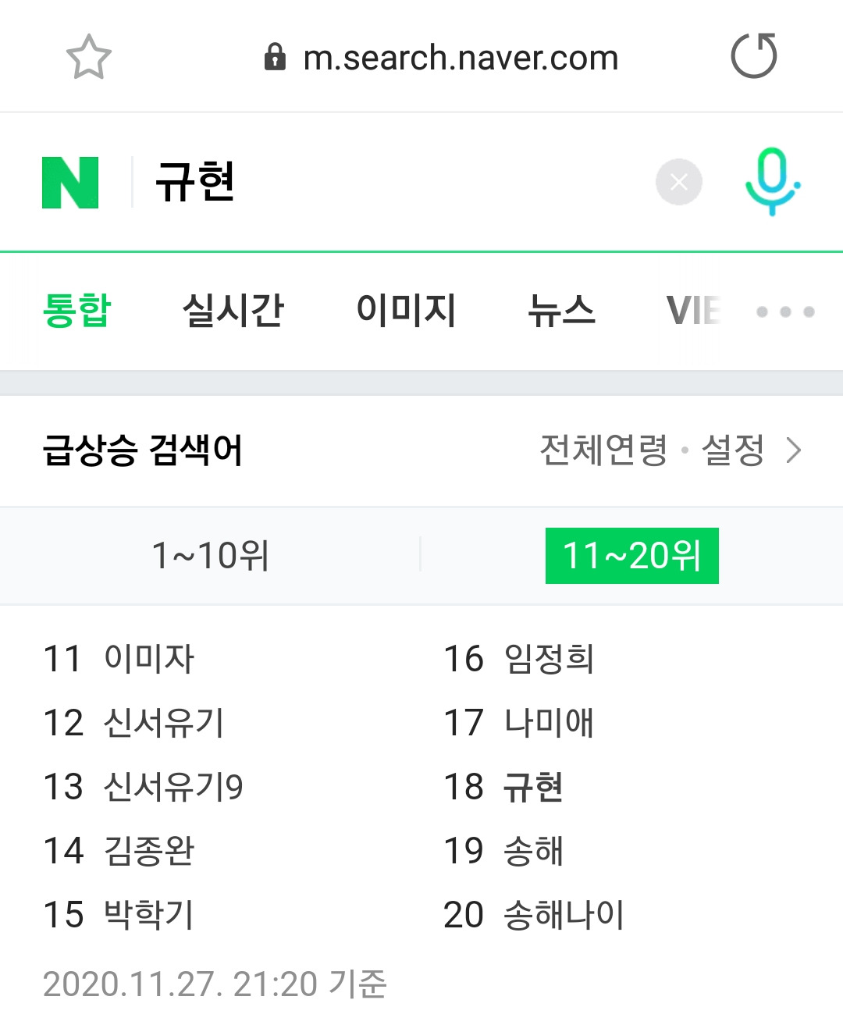Go to the 뉴스 tab
843x1032 pixels.
(x=561, y=311)
